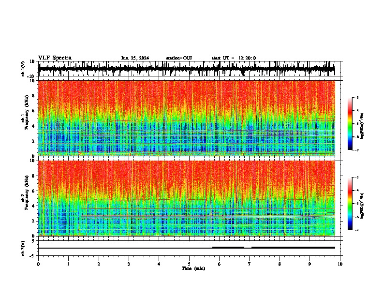
Task: Click the "ch.1(V)" waveform axis label
Action: (23, 69)
